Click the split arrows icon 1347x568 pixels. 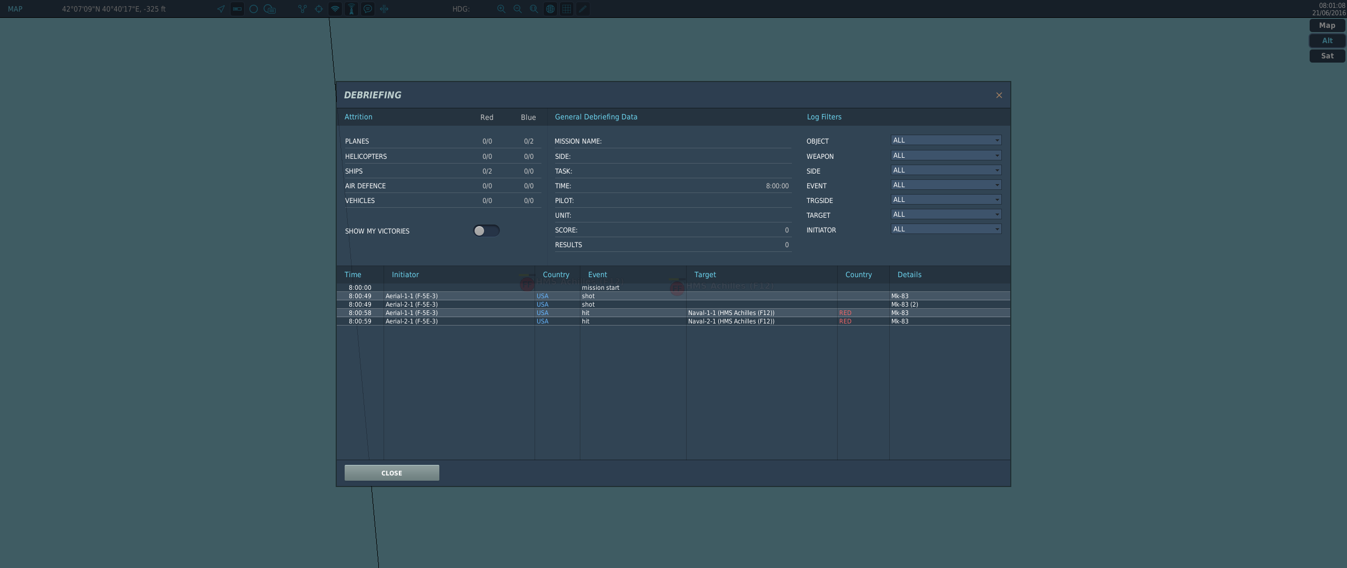pyautogui.click(x=384, y=9)
